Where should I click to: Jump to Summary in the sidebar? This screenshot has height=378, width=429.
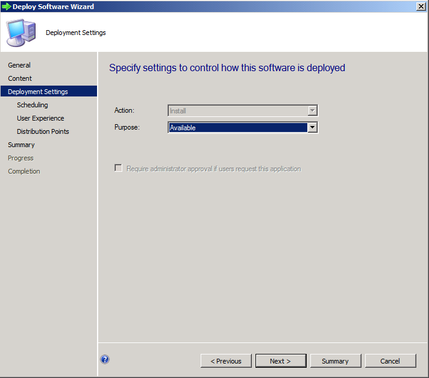pyautogui.click(x=21, y=145)
